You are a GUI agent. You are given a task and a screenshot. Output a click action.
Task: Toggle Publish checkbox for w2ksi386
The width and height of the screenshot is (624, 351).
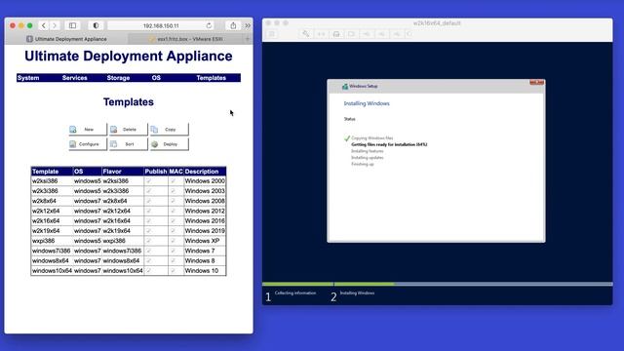click(149, 181)
